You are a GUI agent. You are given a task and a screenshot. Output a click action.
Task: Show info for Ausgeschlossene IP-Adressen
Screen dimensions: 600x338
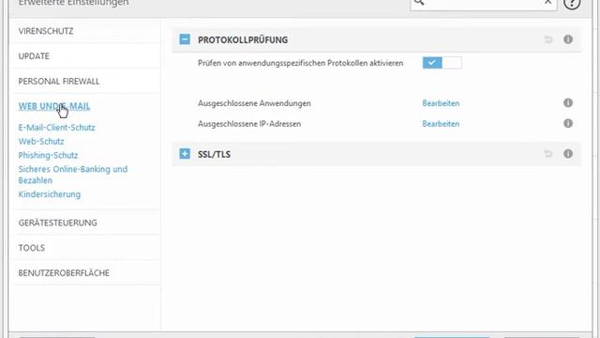(568, 123)
